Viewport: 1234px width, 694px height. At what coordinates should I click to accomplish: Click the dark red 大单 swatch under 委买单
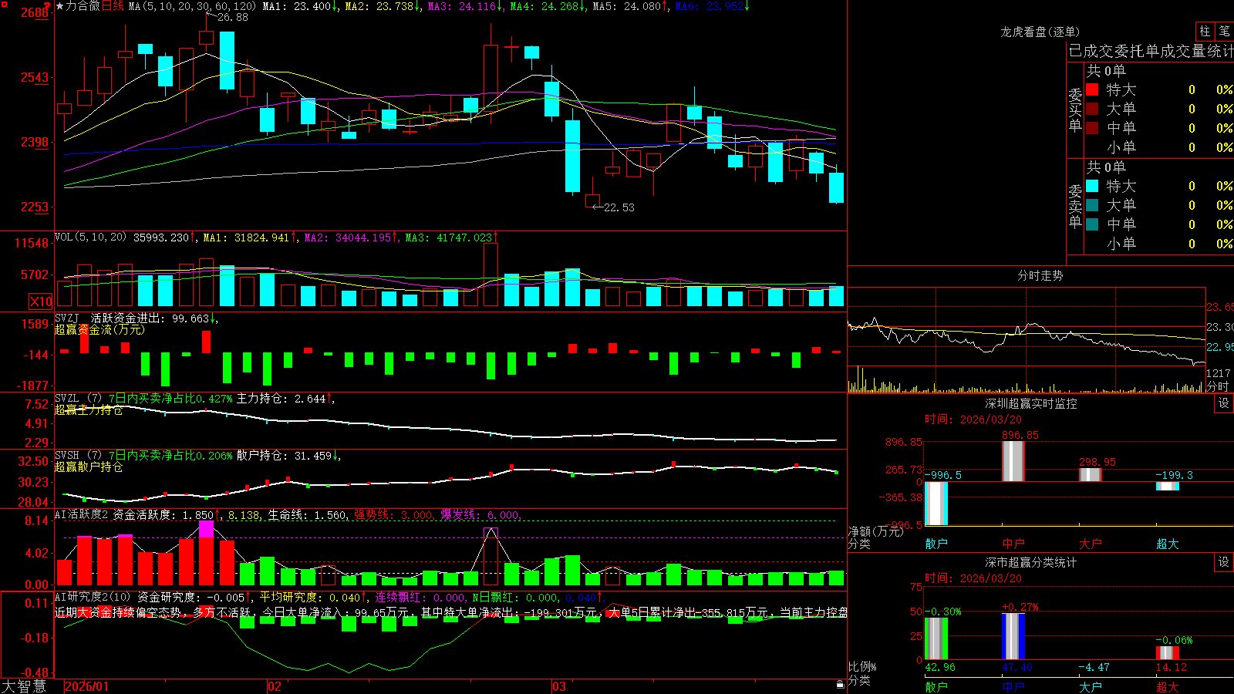pos(1092,109)
